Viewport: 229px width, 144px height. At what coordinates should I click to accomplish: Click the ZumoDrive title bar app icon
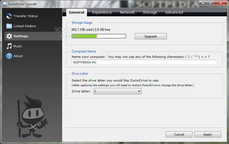click(5, 4)
